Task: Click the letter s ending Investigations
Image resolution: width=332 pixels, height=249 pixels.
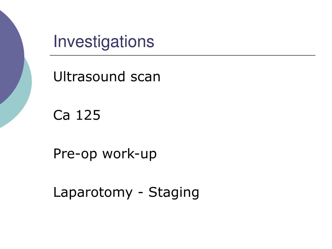Action: click(151, 43)
